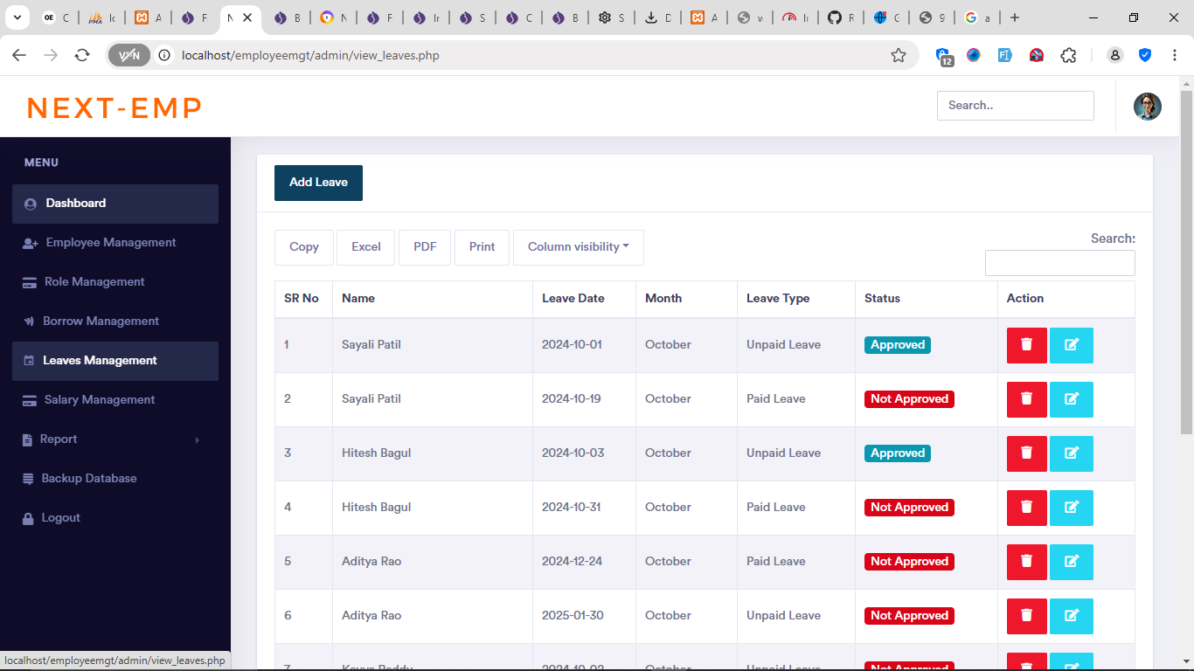This screenshot has width=1194, height=671.
Task: Open Employee Management from sidebar
Action: coord(111,243)
